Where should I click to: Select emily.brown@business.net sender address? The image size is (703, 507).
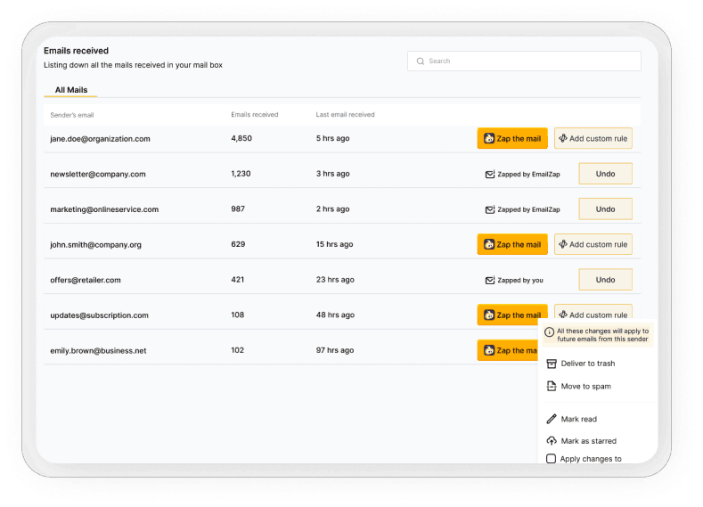point(98,351)
